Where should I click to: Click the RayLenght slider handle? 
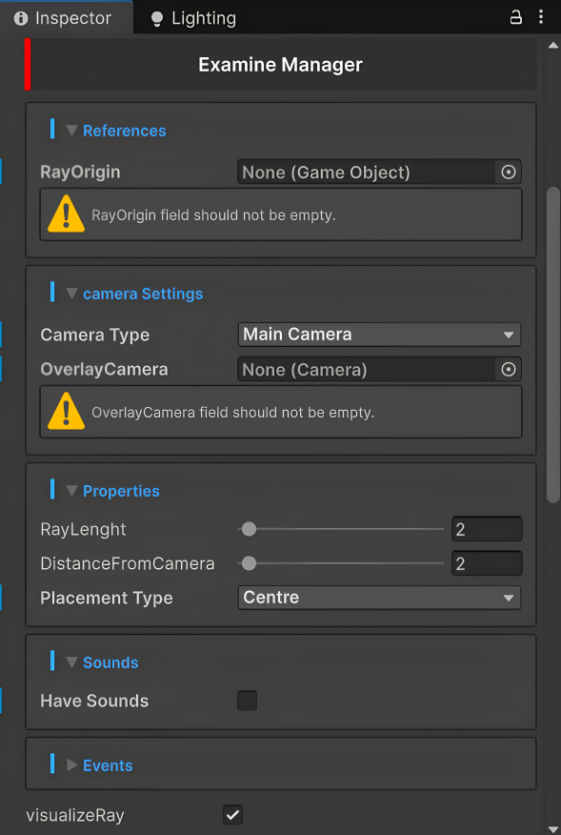click(249, 529)
